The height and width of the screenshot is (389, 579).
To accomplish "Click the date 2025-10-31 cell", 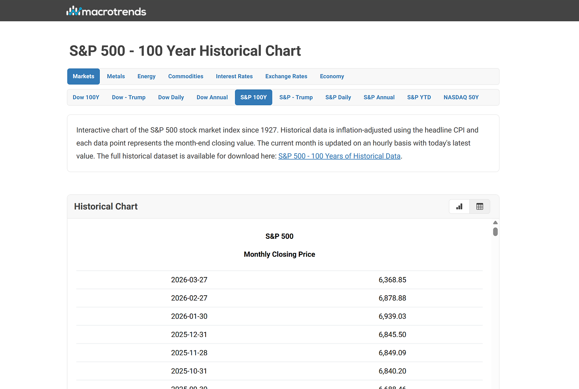I will [189, 371].
